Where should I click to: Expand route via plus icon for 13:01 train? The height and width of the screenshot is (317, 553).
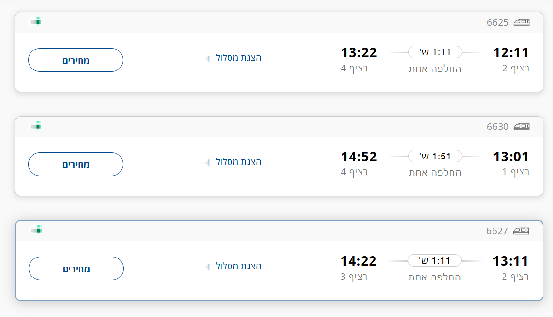coord(207,162)
